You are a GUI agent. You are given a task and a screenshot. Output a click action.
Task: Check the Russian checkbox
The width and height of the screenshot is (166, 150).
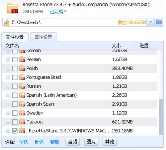point(15,86)
